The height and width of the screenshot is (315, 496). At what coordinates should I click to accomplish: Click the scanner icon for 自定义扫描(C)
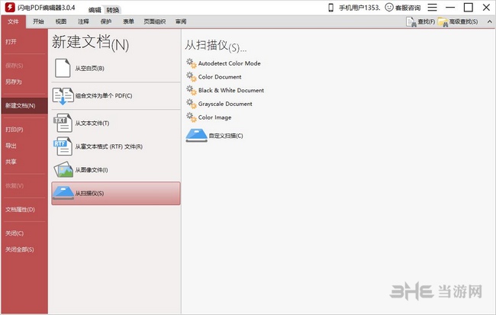tap(196, 136)
